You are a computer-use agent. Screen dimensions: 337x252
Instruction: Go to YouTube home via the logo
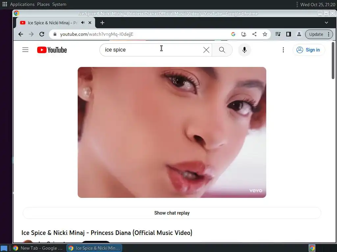tap(52, 50)
